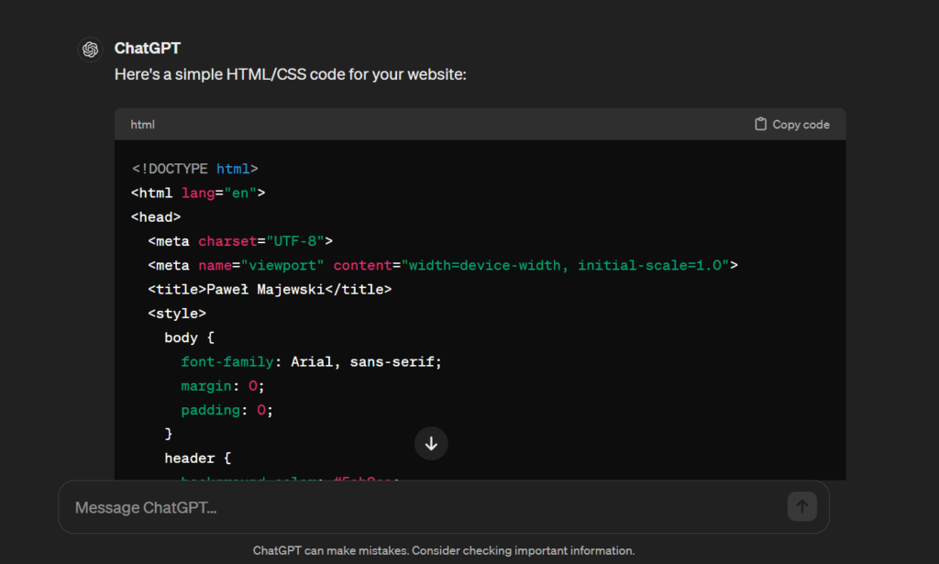This screenshot has width=939, height=564.
Task: Click the opening head tag in code
Action: click(156, 217)
